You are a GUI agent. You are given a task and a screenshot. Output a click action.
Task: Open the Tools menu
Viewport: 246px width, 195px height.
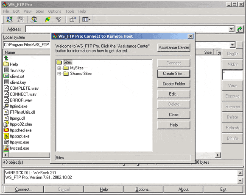[x=70, y=11]
